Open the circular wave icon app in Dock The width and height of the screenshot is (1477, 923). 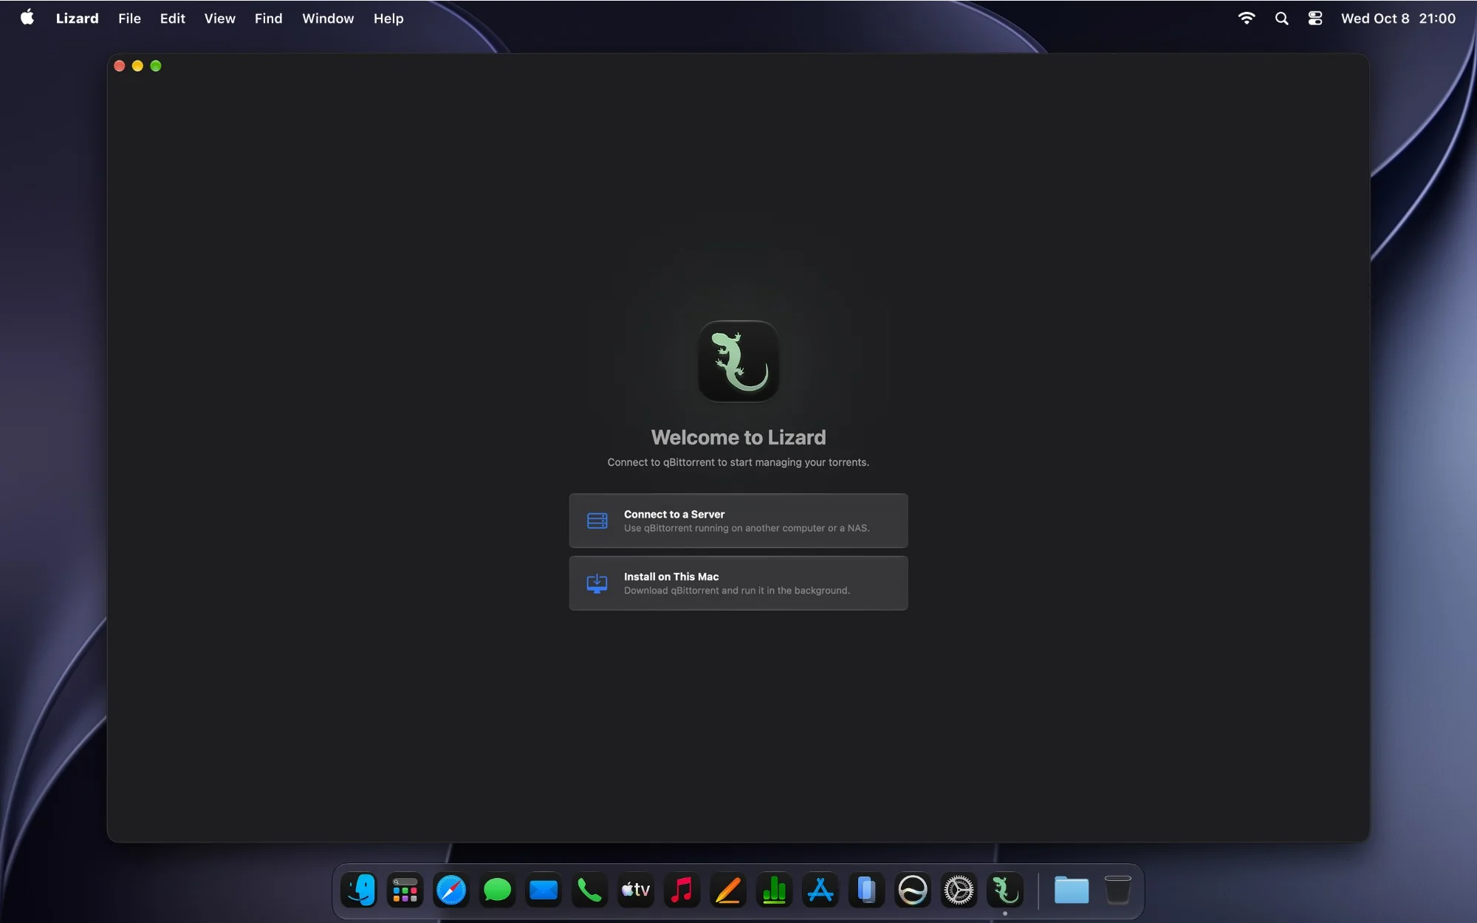913,891
